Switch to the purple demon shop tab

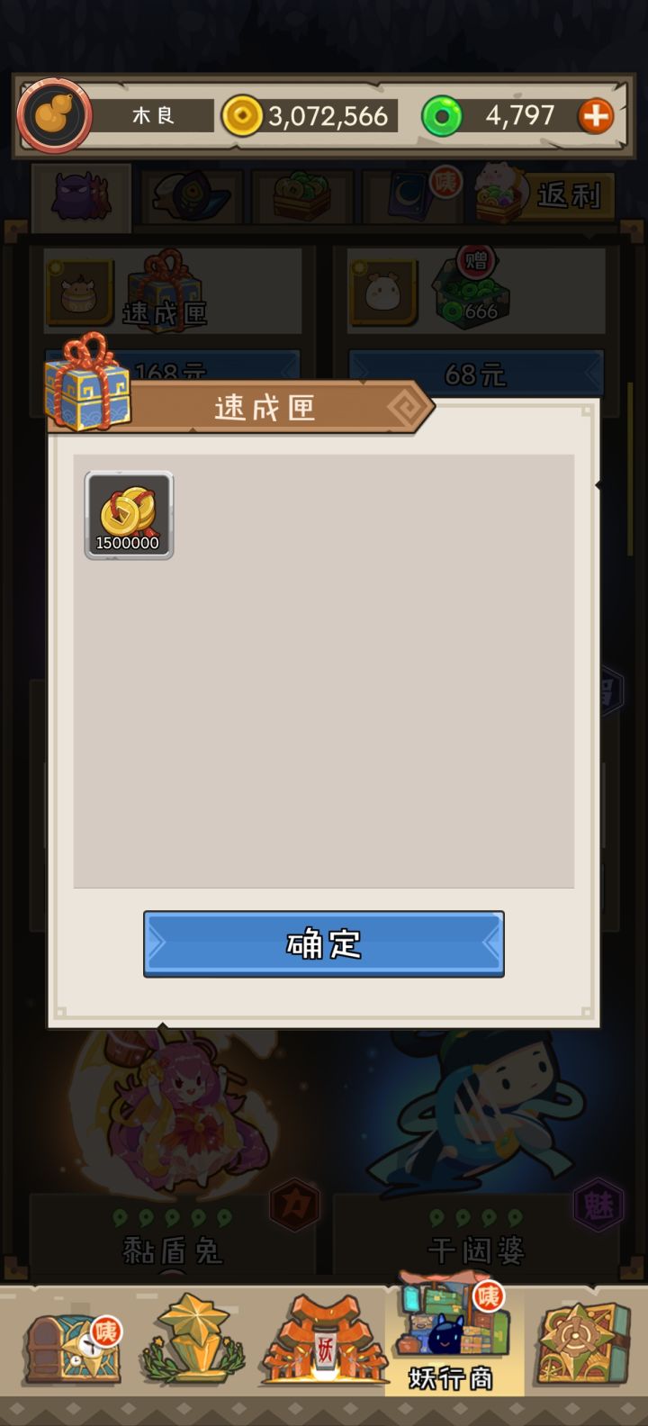pyautogui.click(x=81, y=195)
